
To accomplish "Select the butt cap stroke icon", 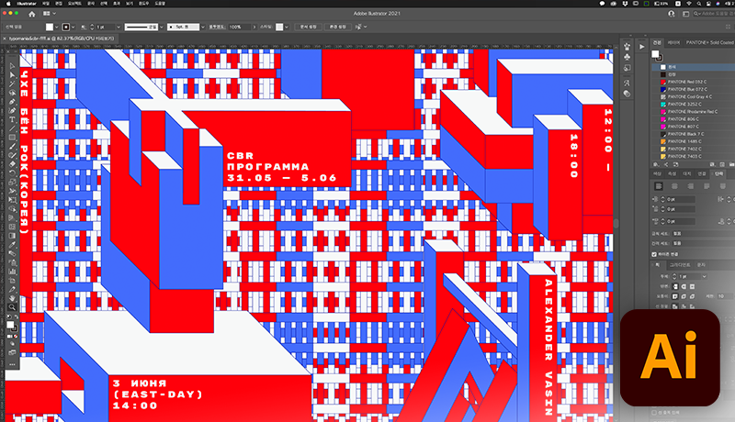I will [675, 286].
